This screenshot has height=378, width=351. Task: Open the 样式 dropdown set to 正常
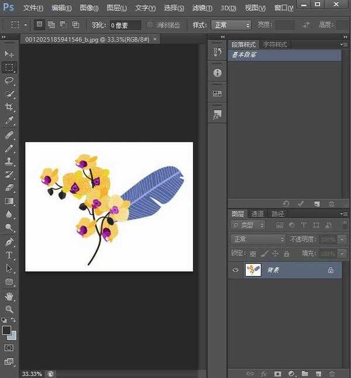coord(232,25)
